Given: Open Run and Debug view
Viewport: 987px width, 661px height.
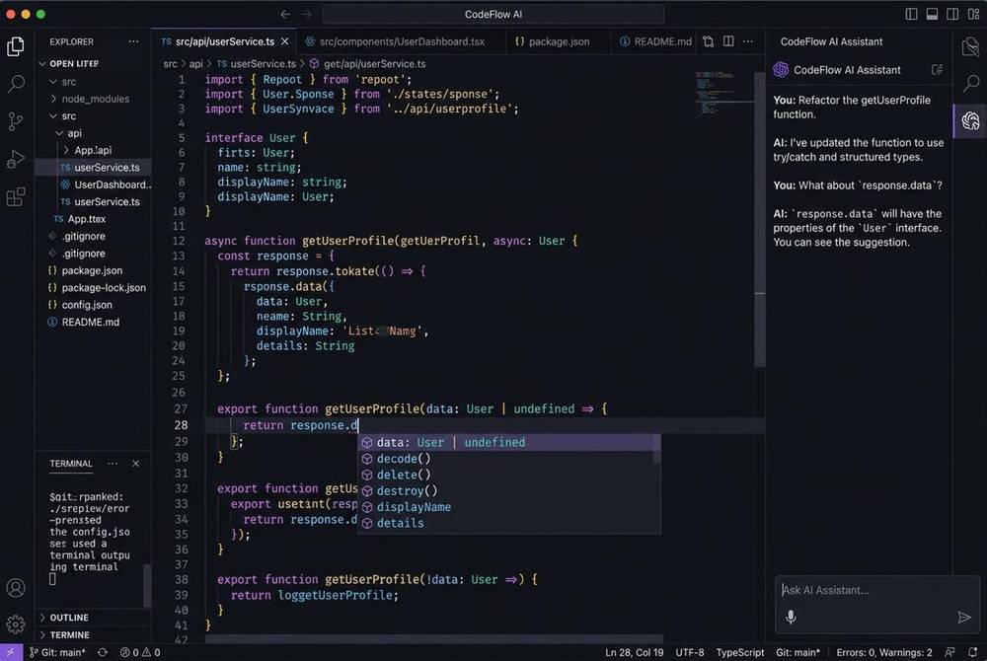Looking at the screenshot, I should (16, 159).
